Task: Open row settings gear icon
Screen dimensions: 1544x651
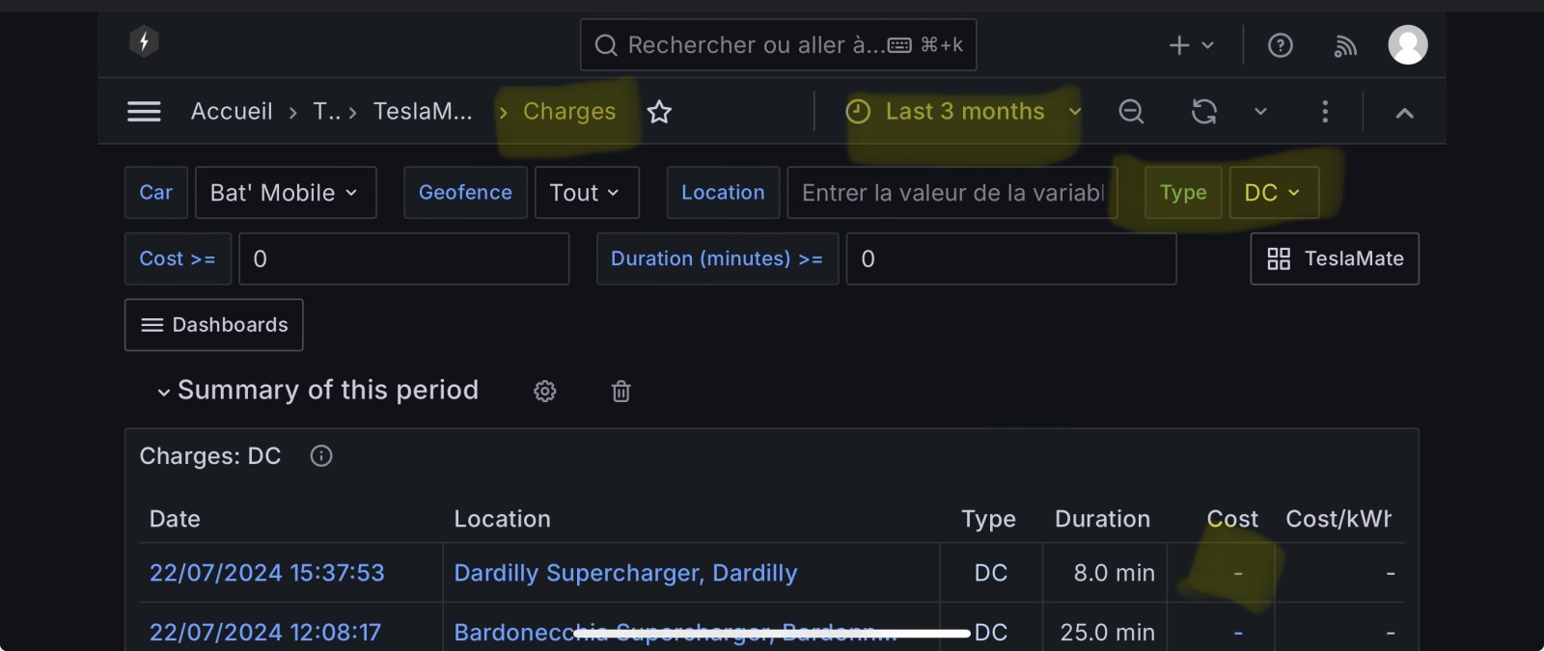Action: [x=545, y=391]
